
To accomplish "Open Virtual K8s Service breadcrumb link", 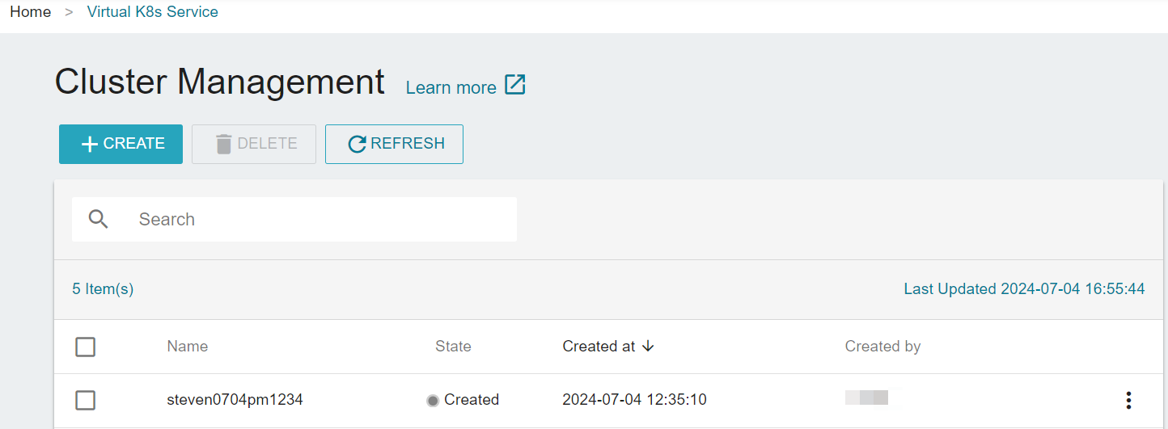I will (x=153, y=12).
